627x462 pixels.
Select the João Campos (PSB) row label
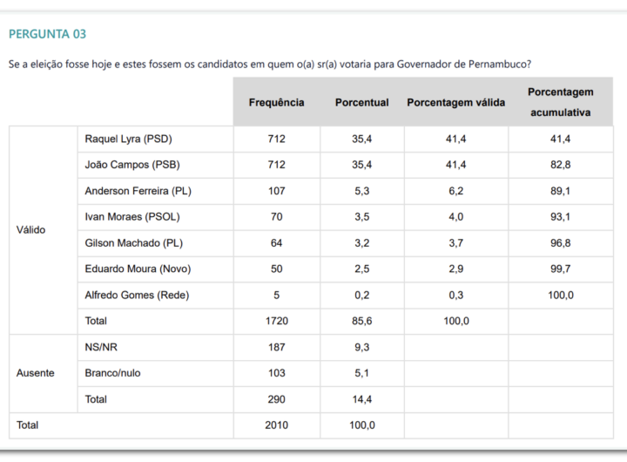click(132, 165)
